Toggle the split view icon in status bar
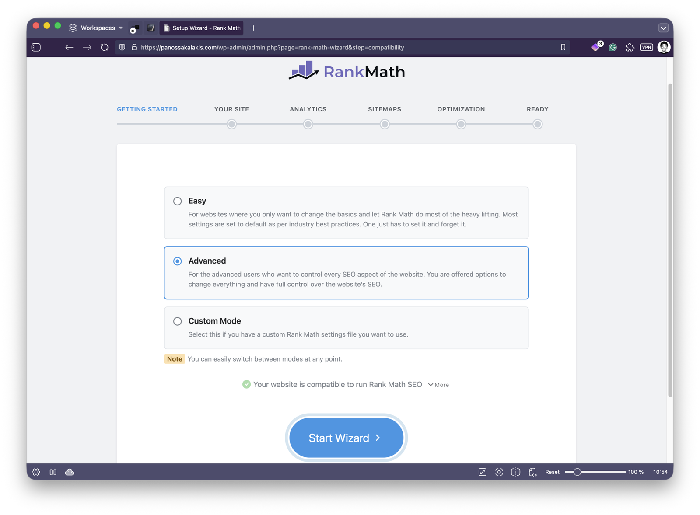Viewport: 700px width, 515px height. coord(515,472)
